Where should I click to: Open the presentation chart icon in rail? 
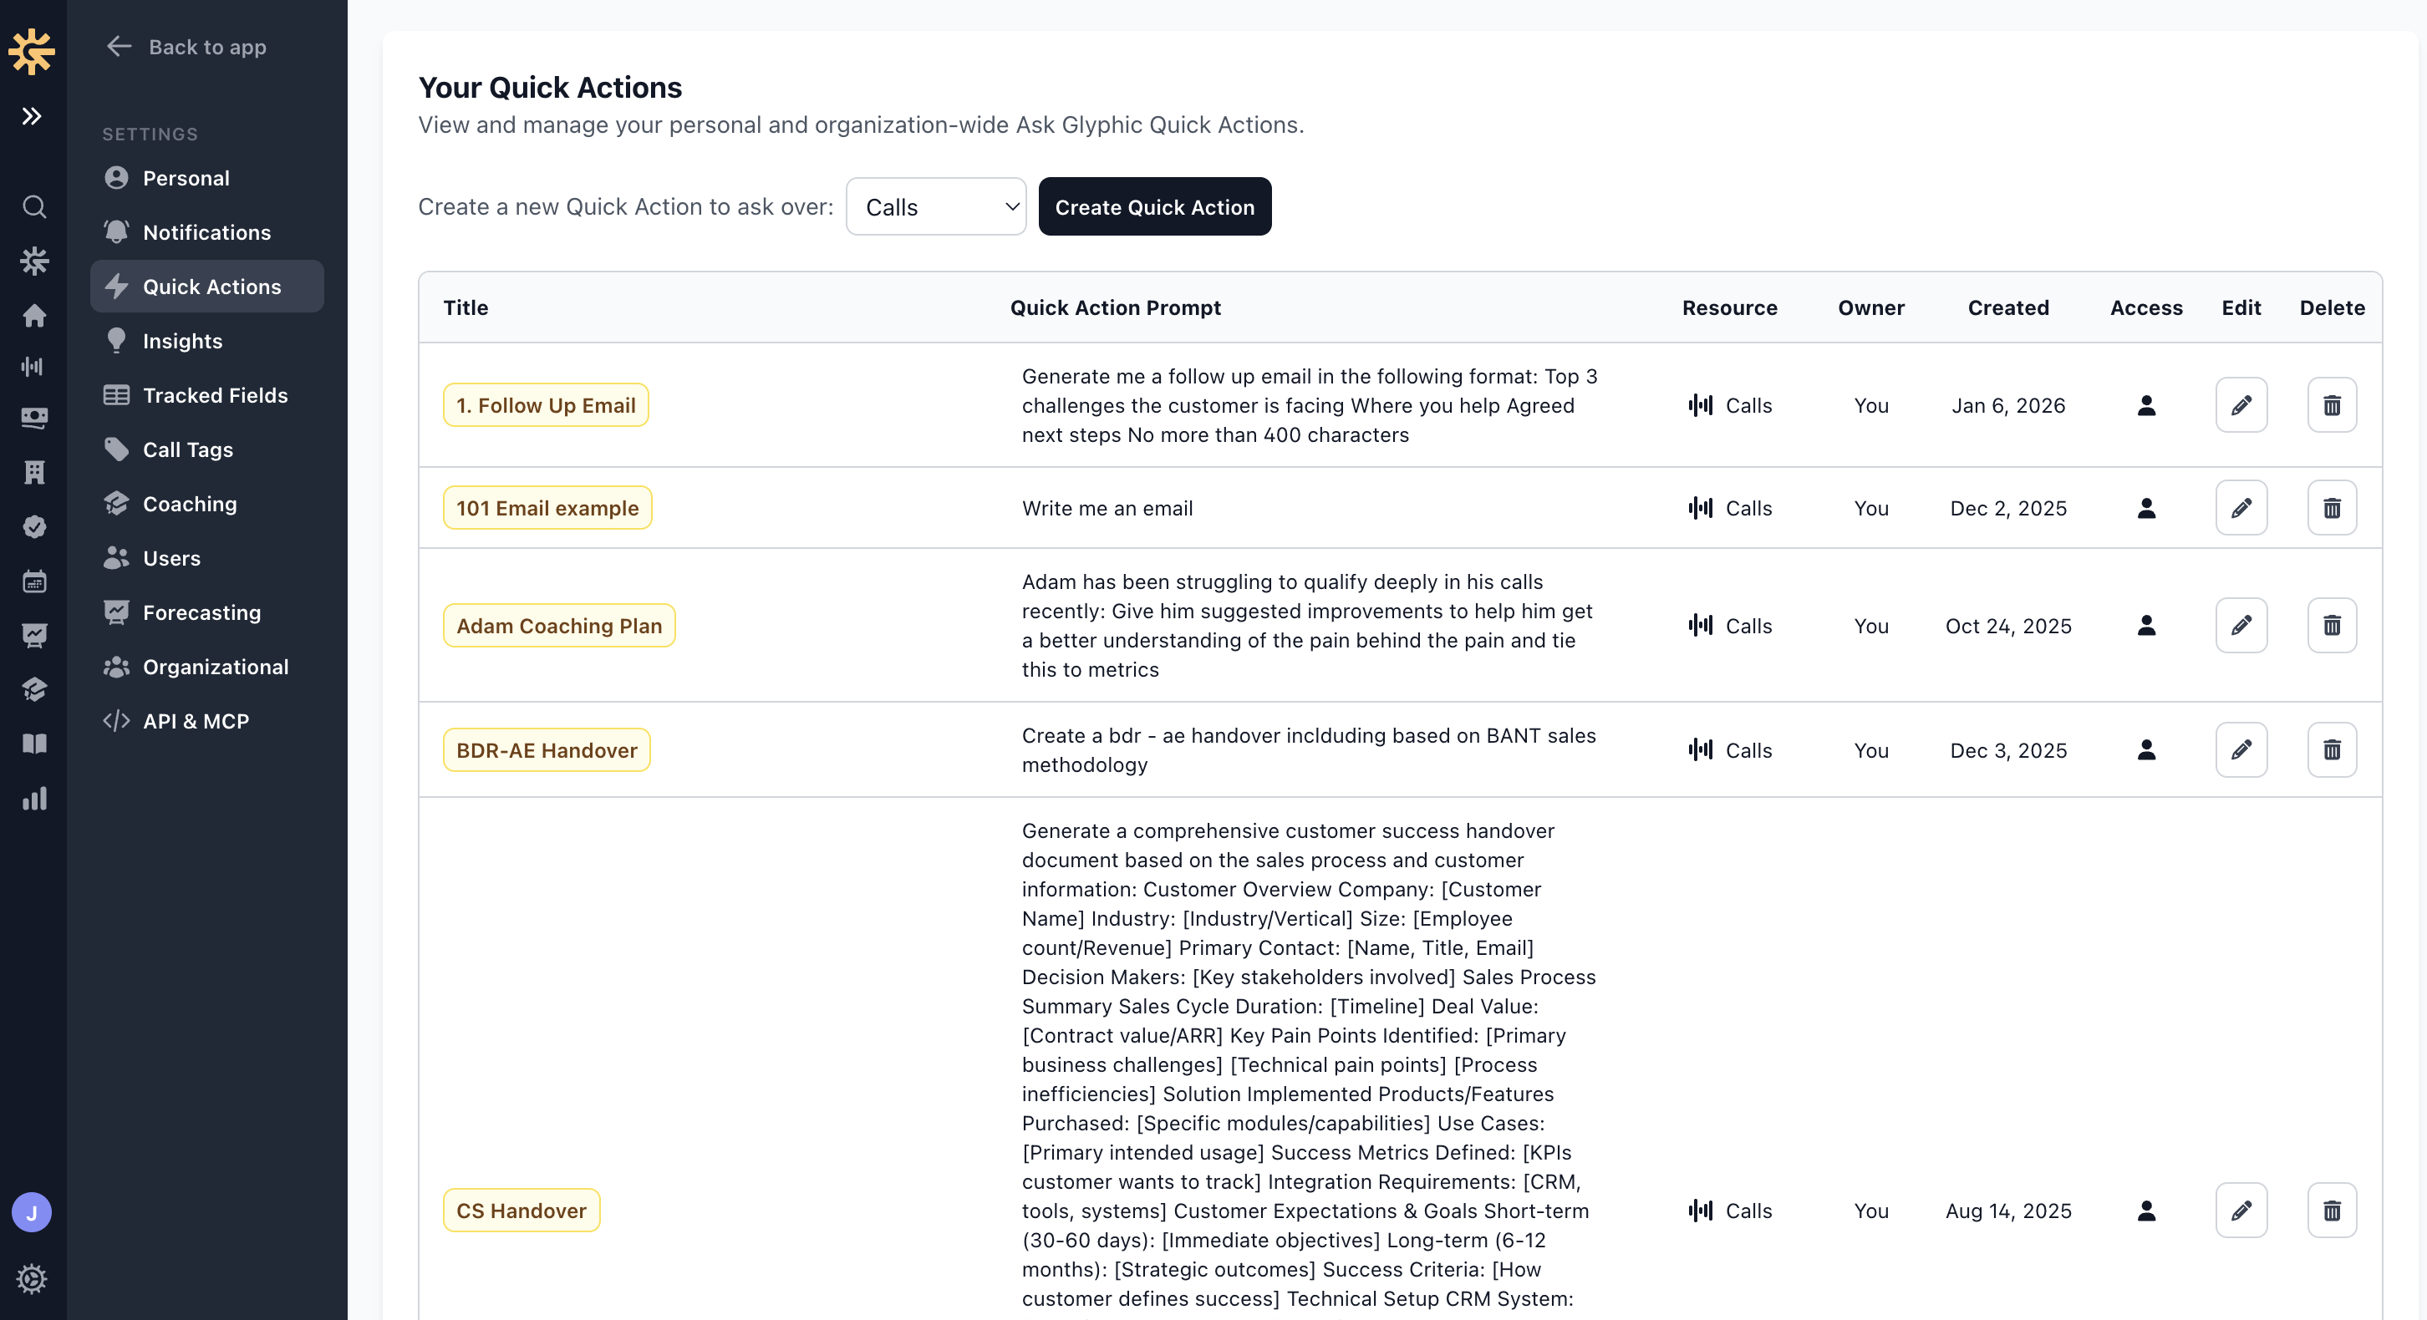coord(34,636)
